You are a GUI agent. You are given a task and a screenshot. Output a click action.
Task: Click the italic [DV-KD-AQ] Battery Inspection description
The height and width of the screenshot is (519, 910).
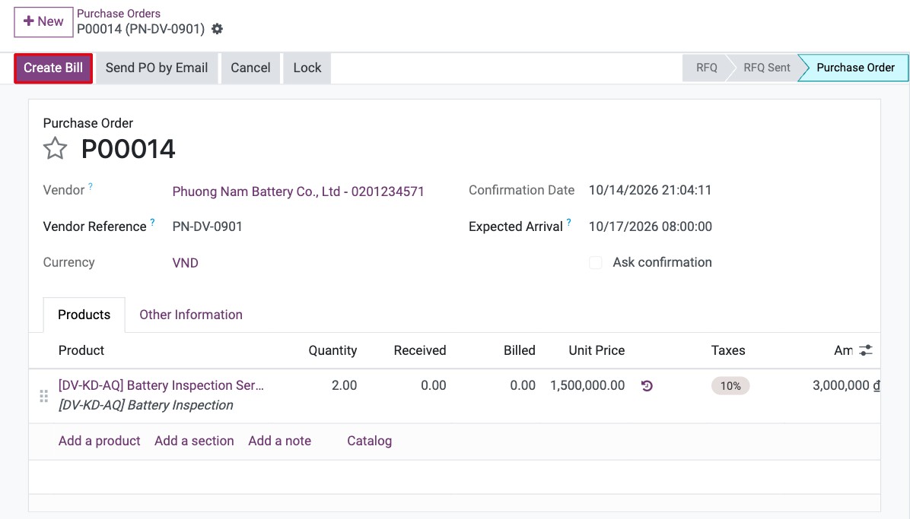[145, 405]
